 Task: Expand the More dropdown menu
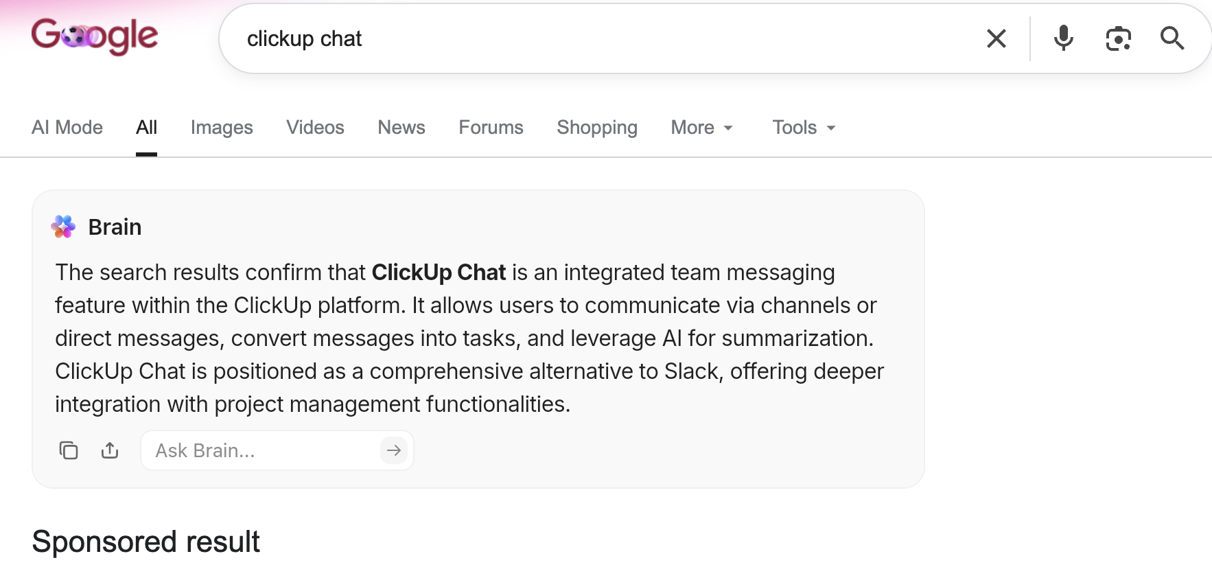coord(702,128)
